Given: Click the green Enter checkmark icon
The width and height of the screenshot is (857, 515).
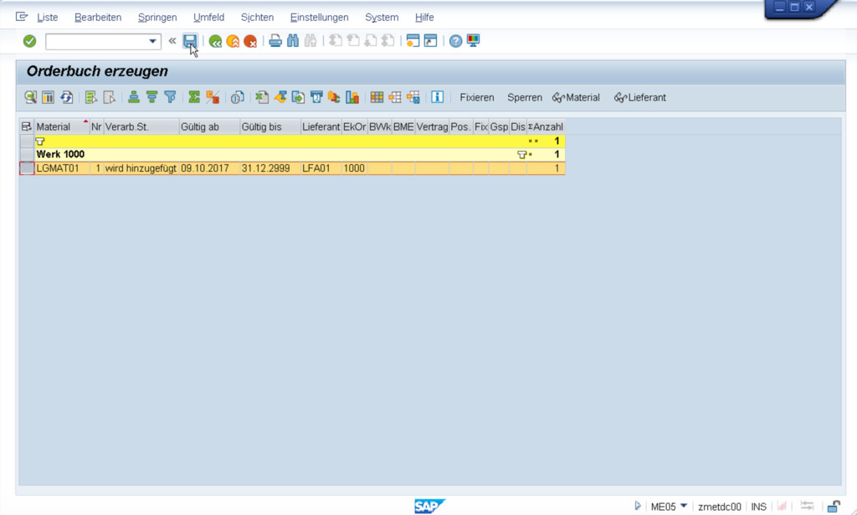Looking at the screenshot, I should pyautogui.click(x=29, y=41).
